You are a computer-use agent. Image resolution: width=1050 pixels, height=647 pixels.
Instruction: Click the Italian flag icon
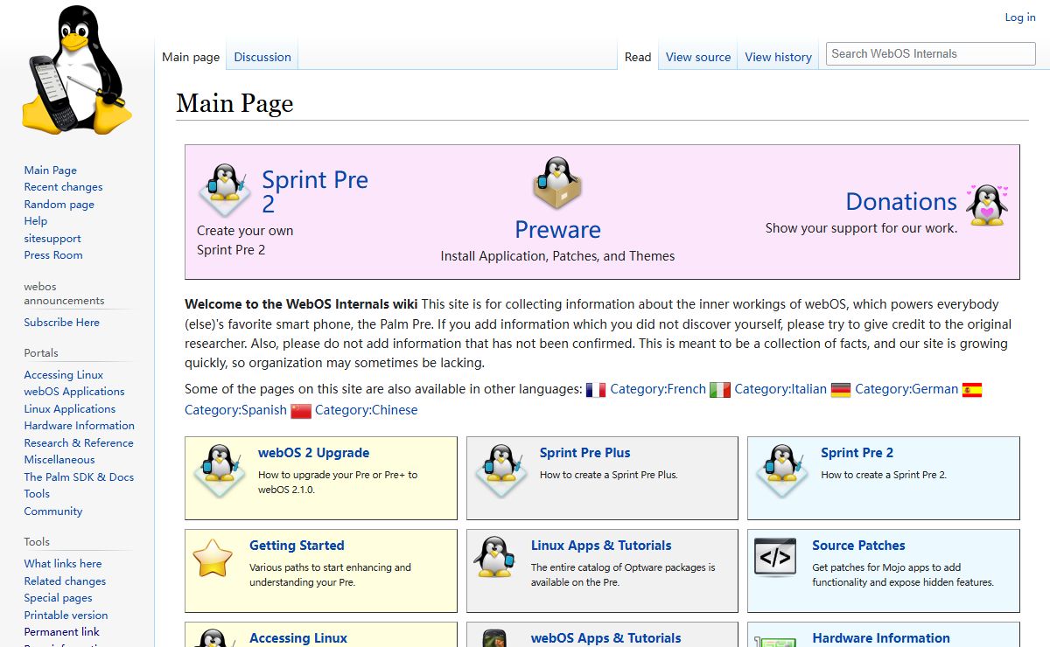[720, 390]
